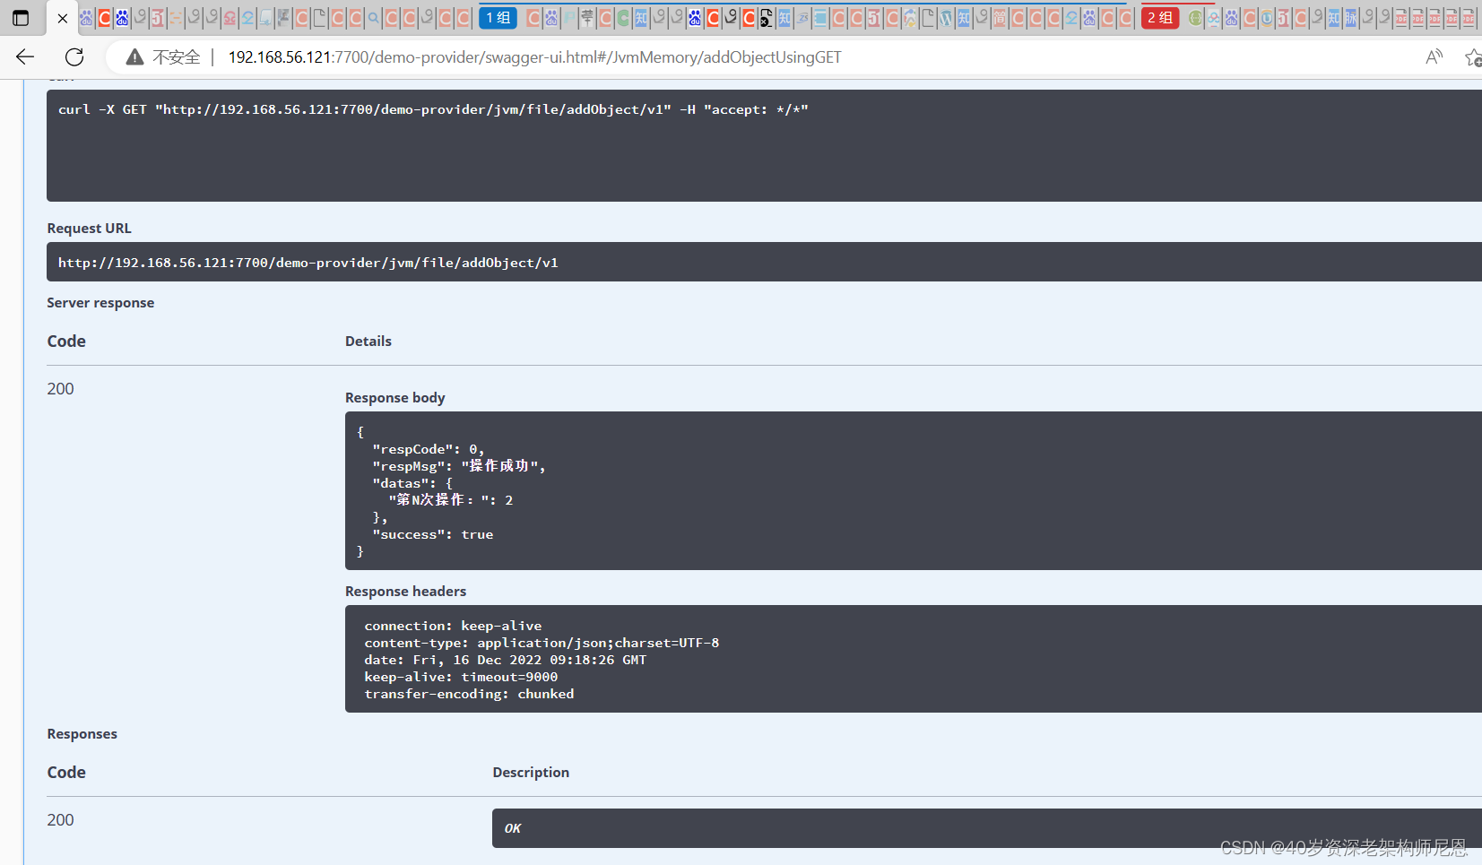This screenshot has width=1482, height=865.
Task: Click the 'connection: keep-alive' header line
Action: point(453,626)
